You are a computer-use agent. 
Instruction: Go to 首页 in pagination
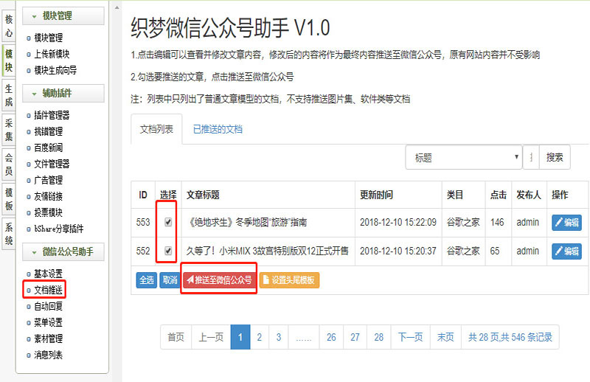[176, 337]
